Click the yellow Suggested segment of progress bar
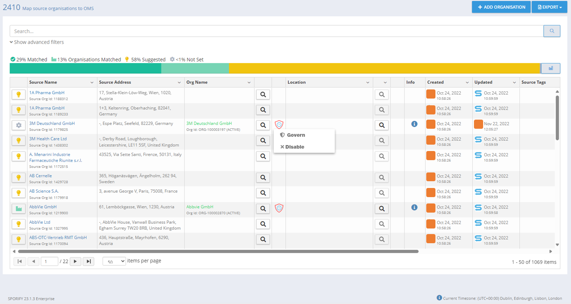Viewport: 571px width, 304px height. 384,68
